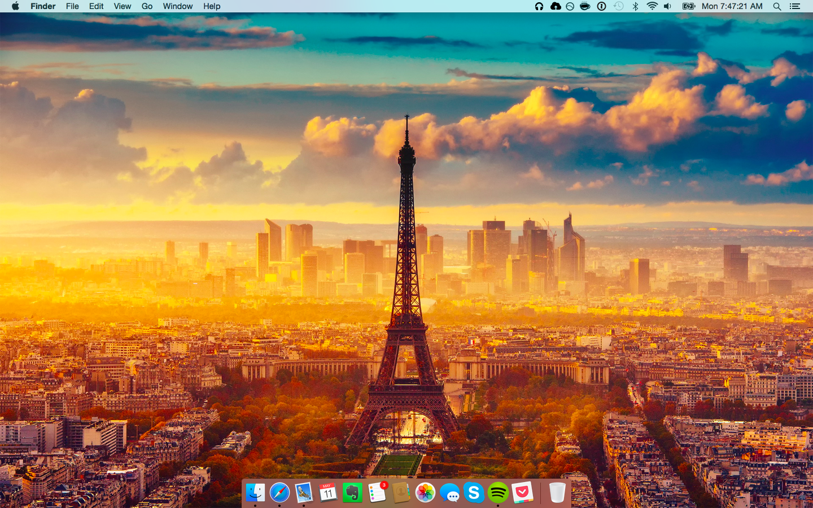This screenshot has height=508, width=813.
Task: Open the Mail app stamp icon
Action: click(x=304, y=493)
